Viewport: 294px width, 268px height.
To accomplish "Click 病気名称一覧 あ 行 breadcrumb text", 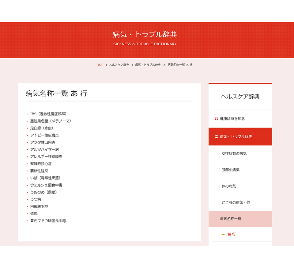I will click(x=180, y=65).
